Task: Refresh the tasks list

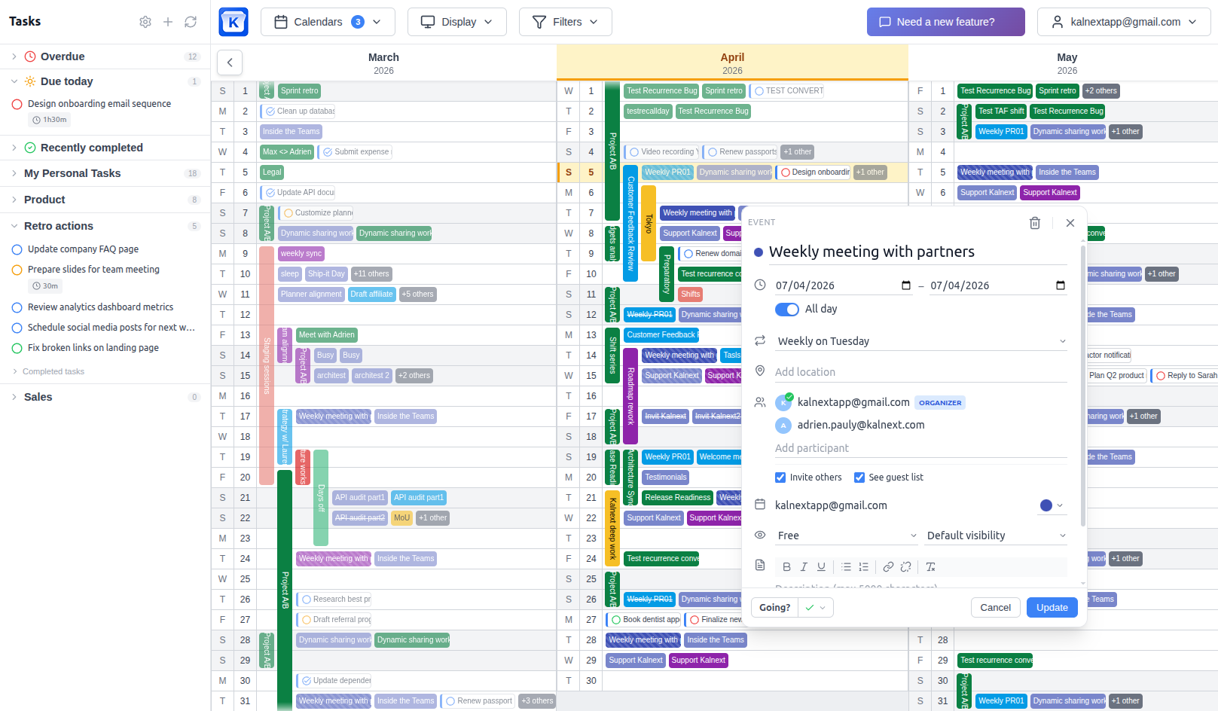Action: click(191, 22)
